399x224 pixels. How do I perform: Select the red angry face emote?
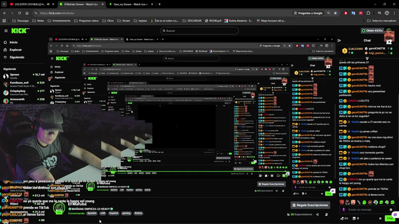[342, 202]
